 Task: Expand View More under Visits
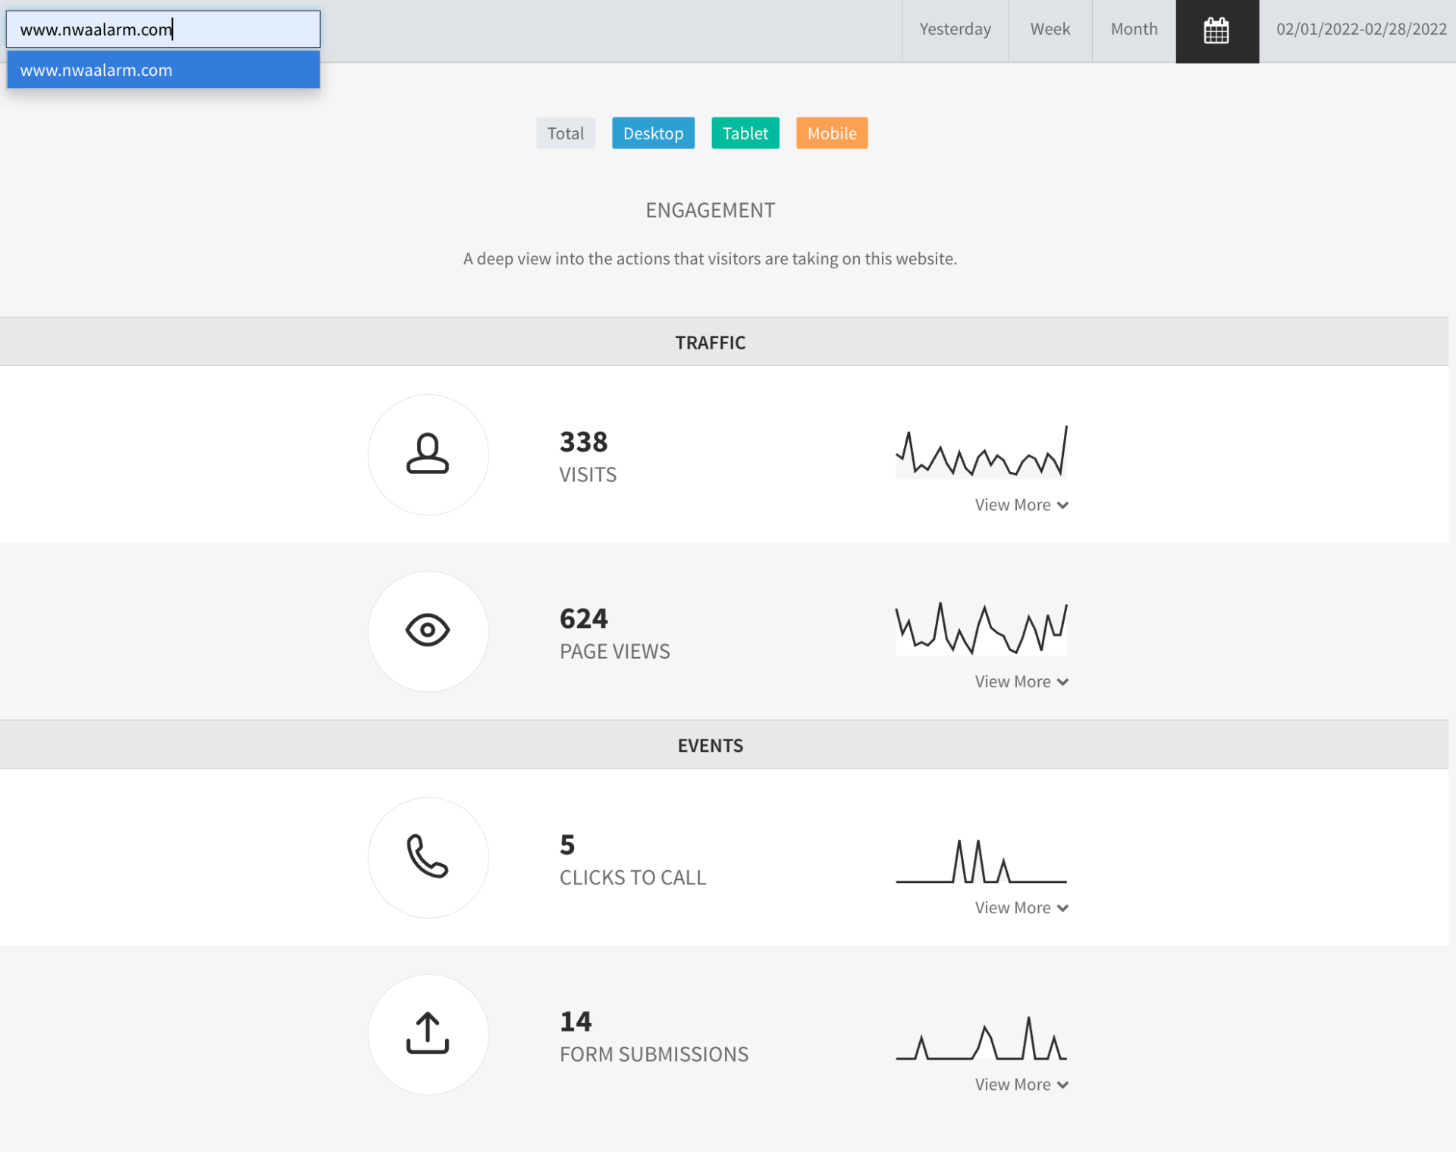click(1021, 505)
